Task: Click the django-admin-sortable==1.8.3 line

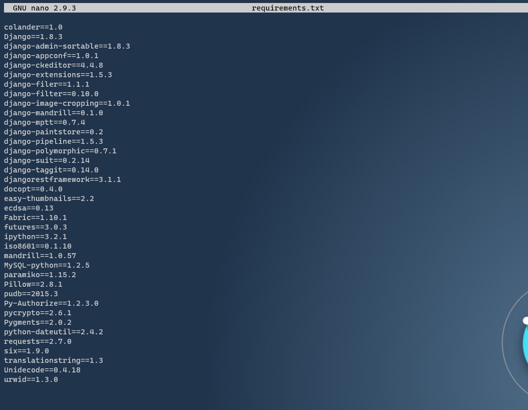Action: (x=67, y=46)
